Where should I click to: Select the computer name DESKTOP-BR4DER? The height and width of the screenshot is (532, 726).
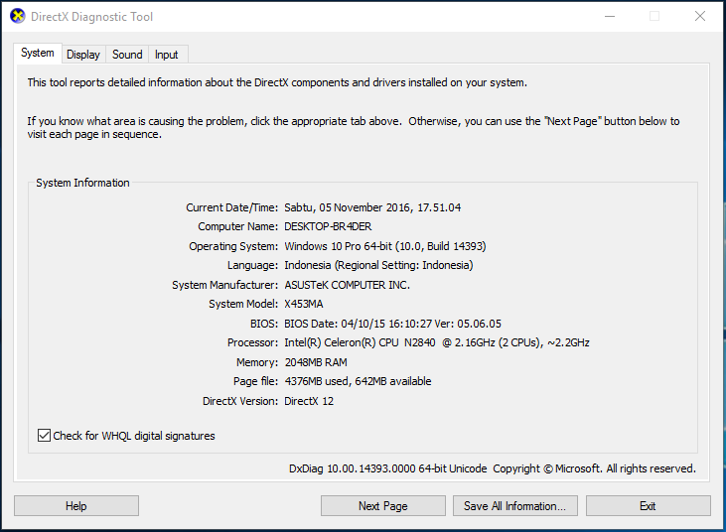(x=328, y=226)
